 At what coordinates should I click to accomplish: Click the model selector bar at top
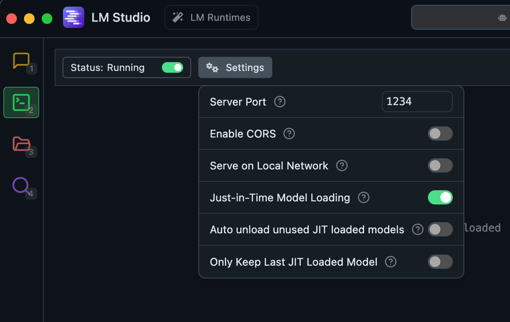[x=461, y=17]
